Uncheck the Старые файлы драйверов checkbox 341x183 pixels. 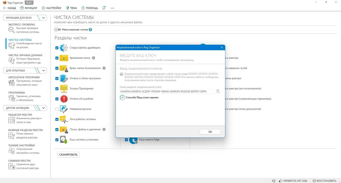tap(57, 48)
